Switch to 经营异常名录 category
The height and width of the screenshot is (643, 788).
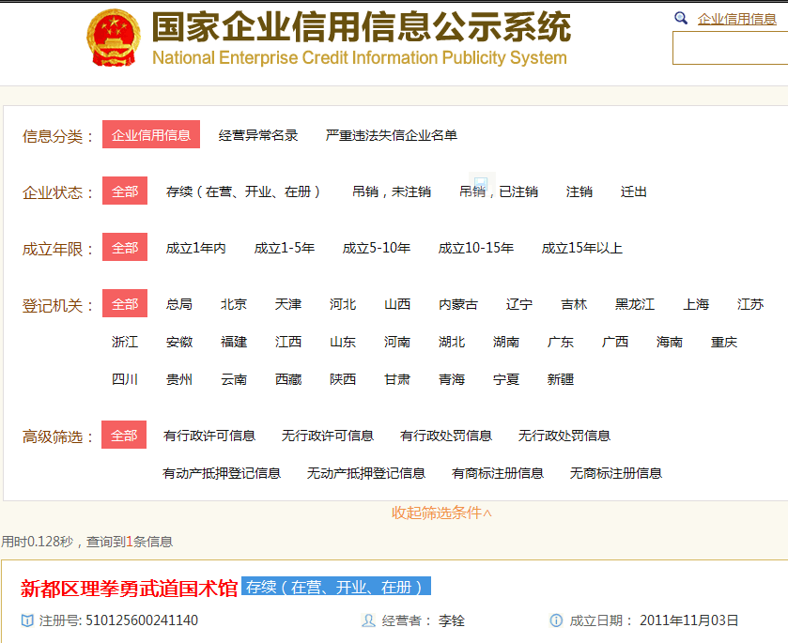[x=258, y=135]
